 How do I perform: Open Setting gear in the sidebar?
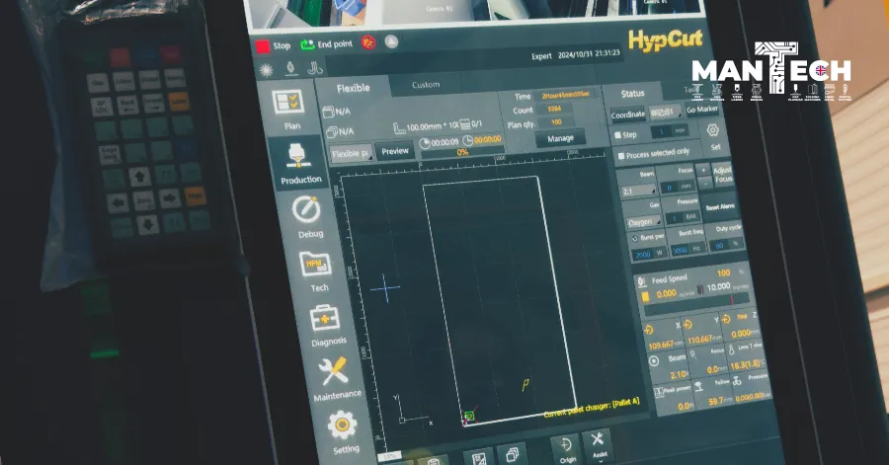[344, 432]
